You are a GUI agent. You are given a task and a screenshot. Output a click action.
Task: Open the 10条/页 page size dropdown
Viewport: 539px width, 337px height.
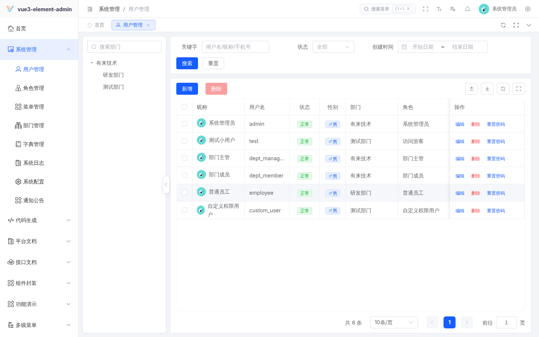(394, 322)
